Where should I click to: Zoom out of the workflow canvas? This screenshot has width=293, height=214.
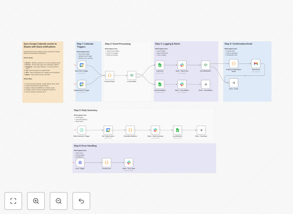(58, 201)
